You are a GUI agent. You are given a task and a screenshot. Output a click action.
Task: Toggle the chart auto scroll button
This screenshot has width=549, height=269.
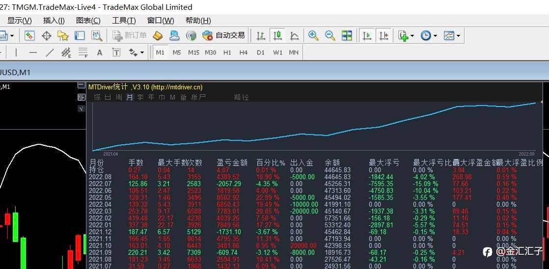(x=366, y=35)
